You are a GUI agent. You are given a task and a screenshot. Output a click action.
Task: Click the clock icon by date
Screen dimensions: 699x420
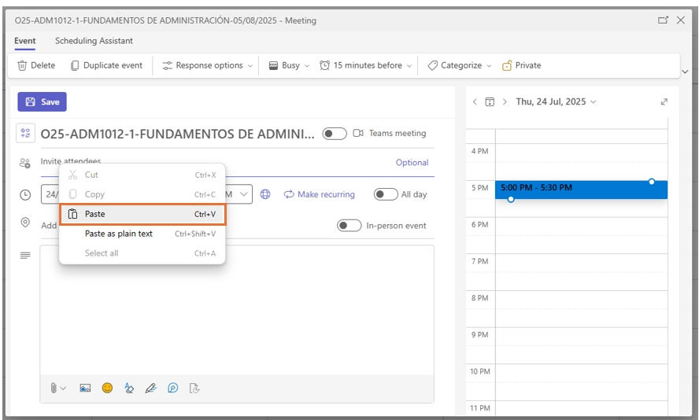25,195
